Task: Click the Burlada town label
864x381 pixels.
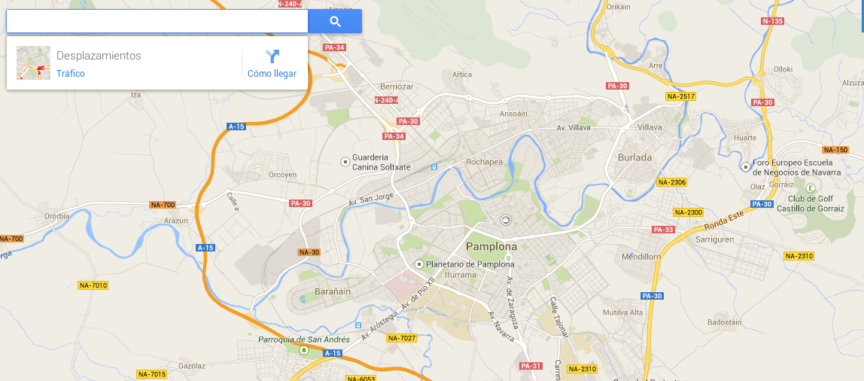Action: (x=634, y=157)
